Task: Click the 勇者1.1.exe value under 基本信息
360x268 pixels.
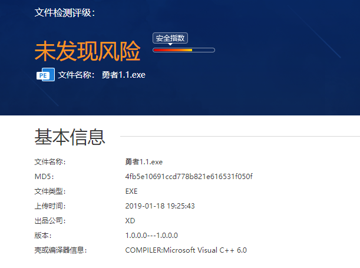Action: tap(144, 162)
